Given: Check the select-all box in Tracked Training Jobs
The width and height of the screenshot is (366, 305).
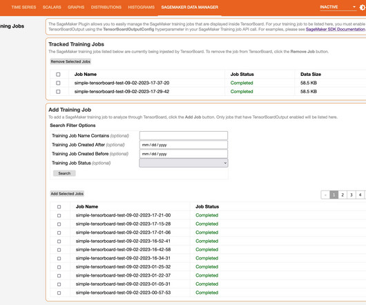Looking at the screenshot, I should pyautogui.click(x=58, y=75).
